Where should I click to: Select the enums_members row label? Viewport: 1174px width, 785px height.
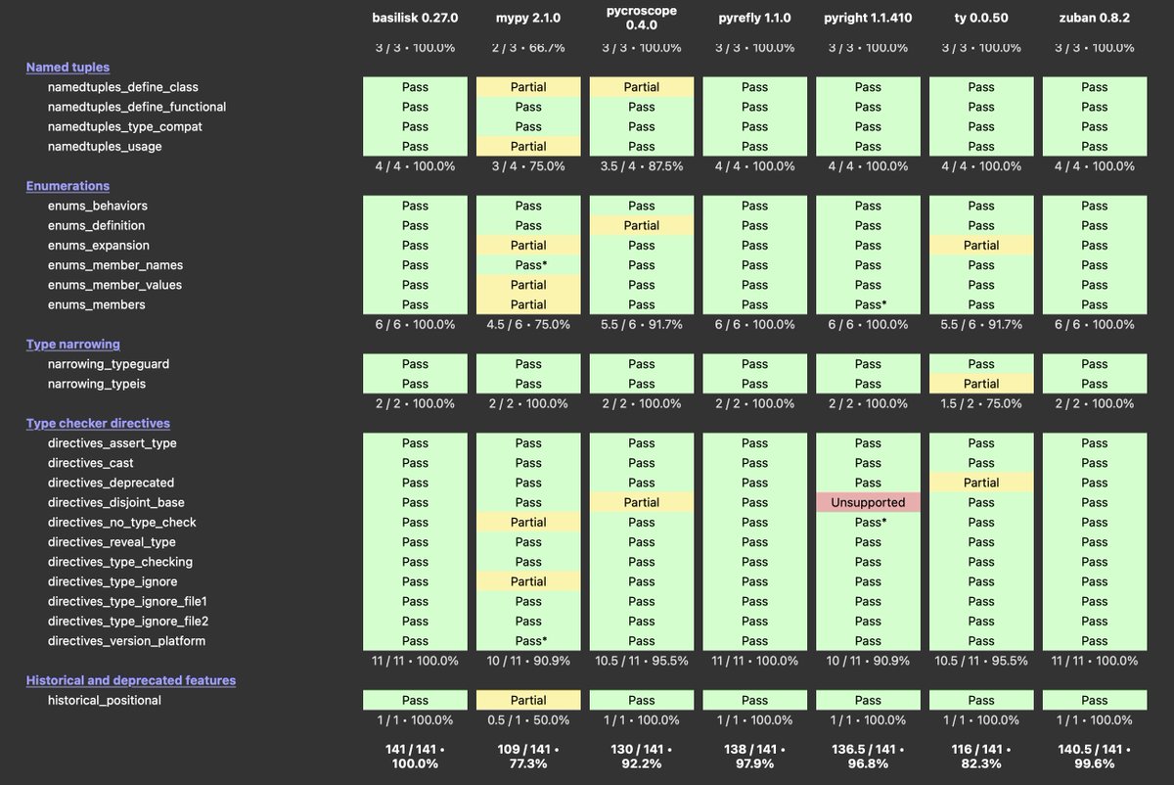(x=96, y=304)
